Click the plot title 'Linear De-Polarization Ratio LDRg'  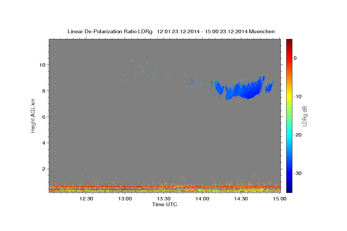click(110, 31)
